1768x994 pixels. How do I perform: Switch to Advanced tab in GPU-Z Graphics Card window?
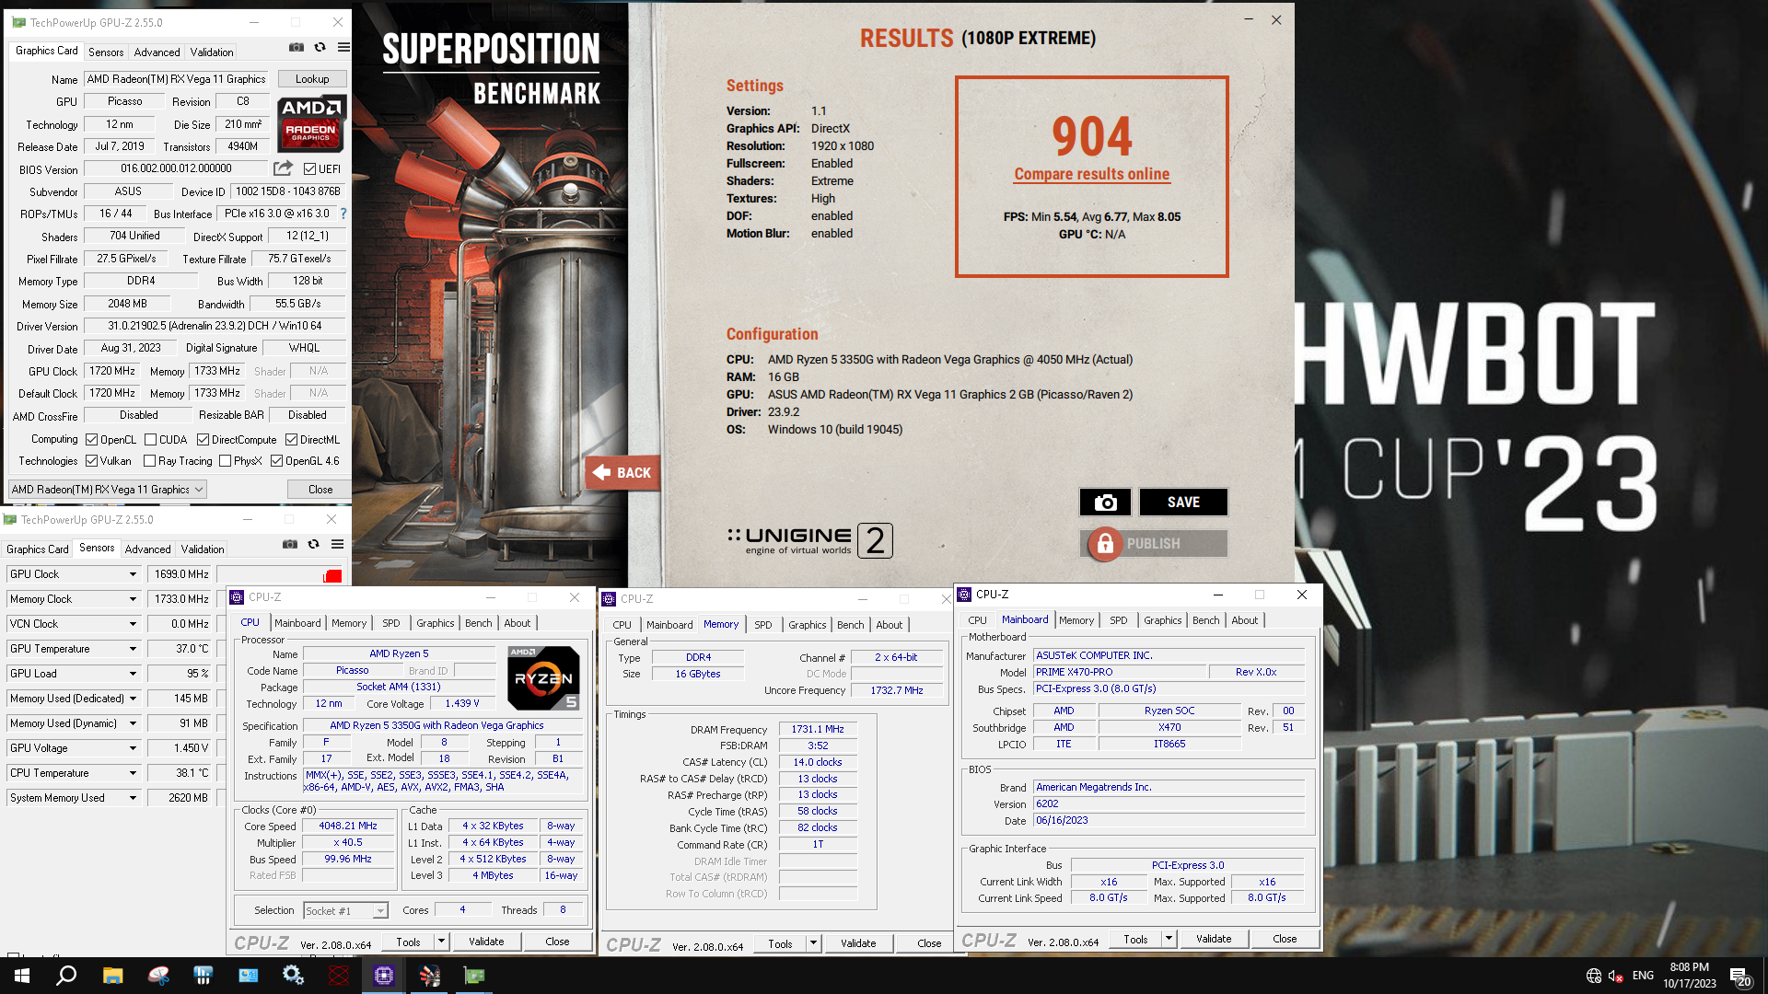(157, 52)
